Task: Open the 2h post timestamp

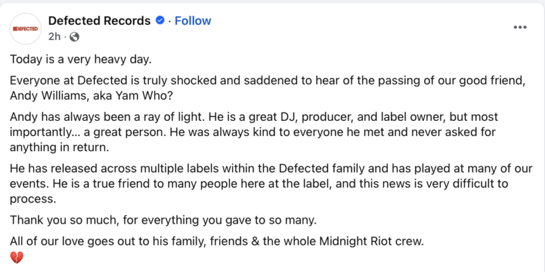Action: (x=54, y=37)
